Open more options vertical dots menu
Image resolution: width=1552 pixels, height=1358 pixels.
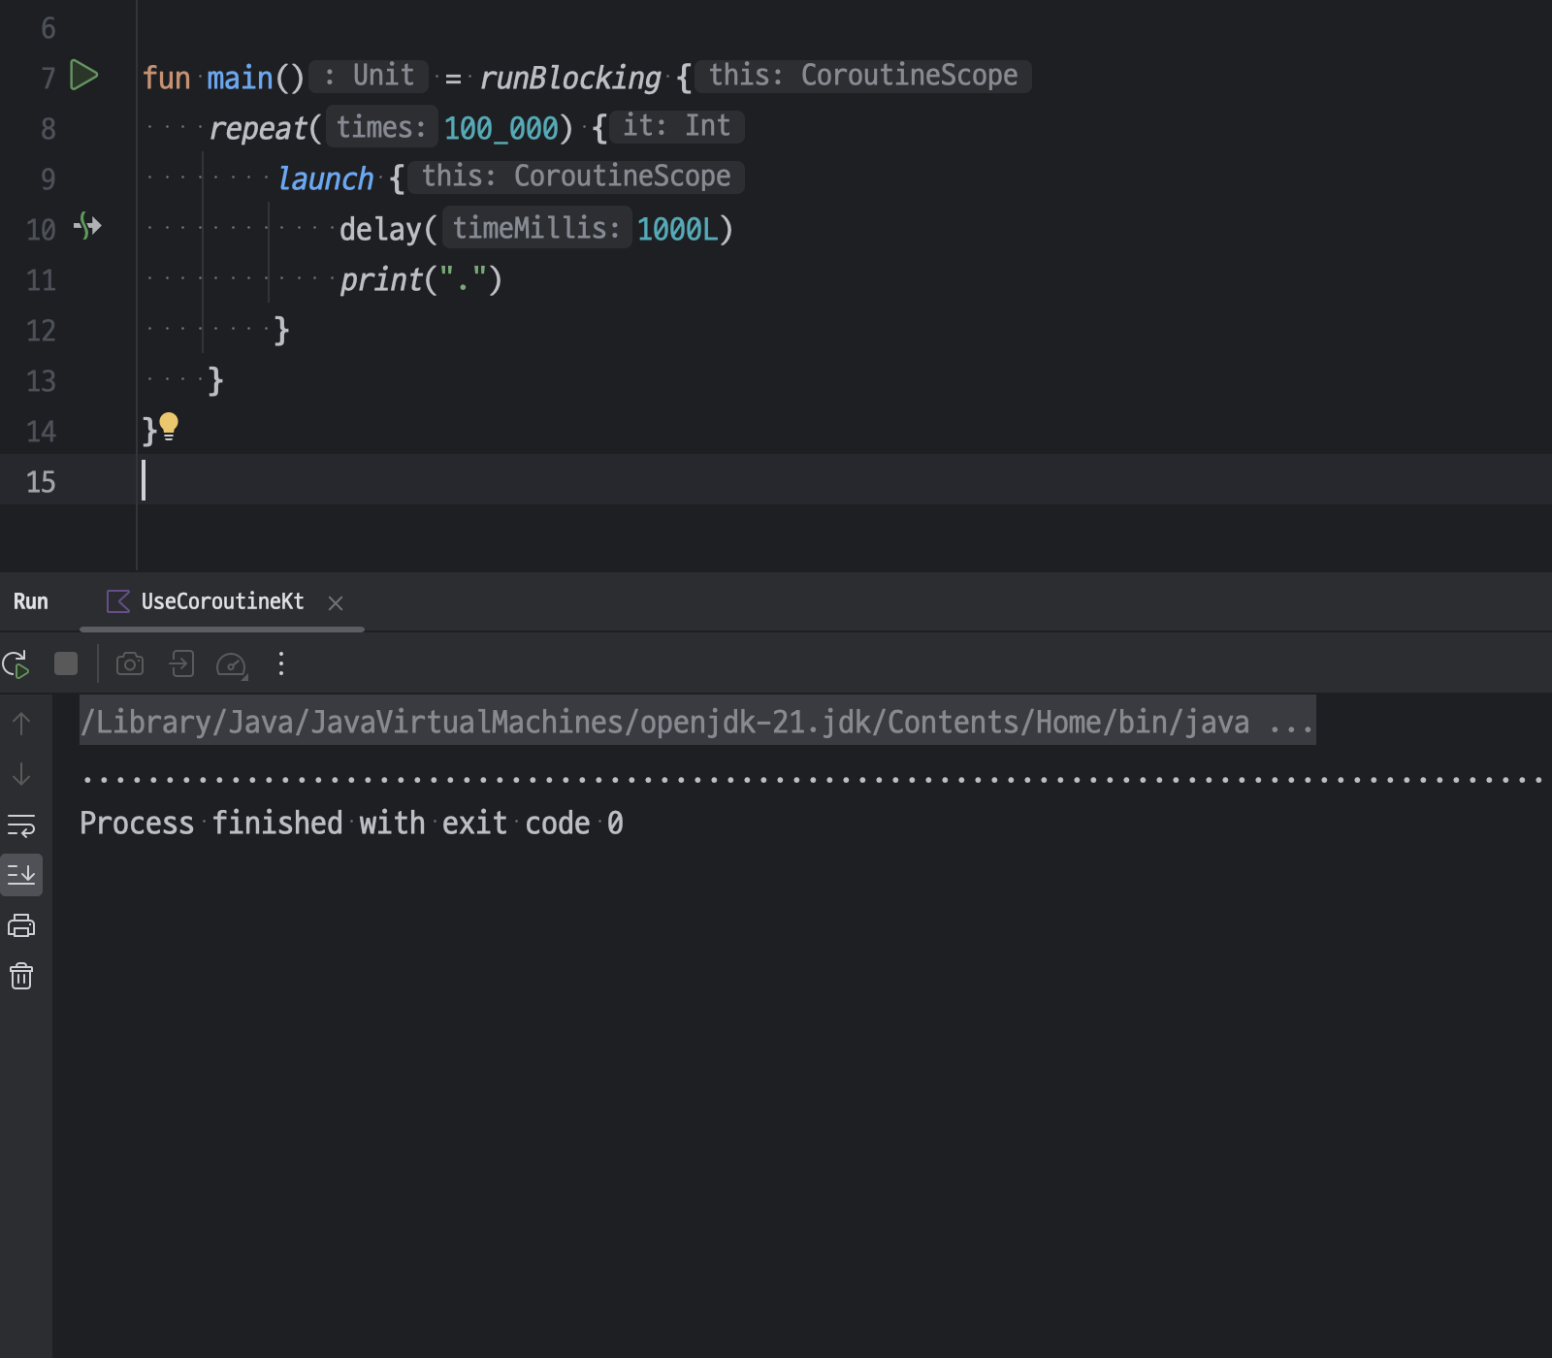click(x=281, y=663)
